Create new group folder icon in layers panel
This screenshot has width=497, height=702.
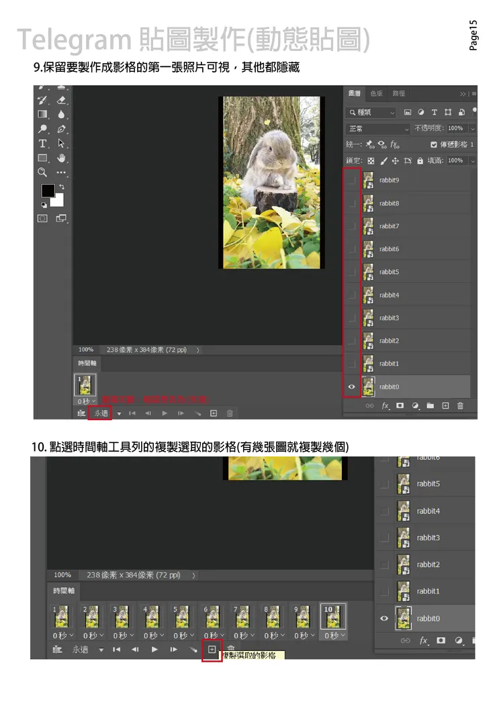[431, 405]
